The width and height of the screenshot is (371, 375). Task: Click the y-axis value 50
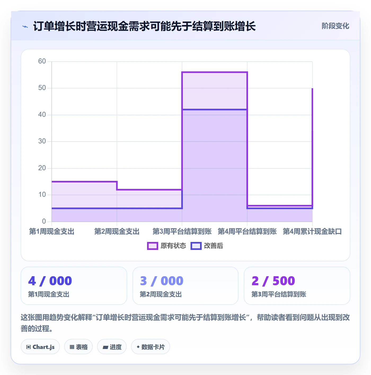point(42,88)
